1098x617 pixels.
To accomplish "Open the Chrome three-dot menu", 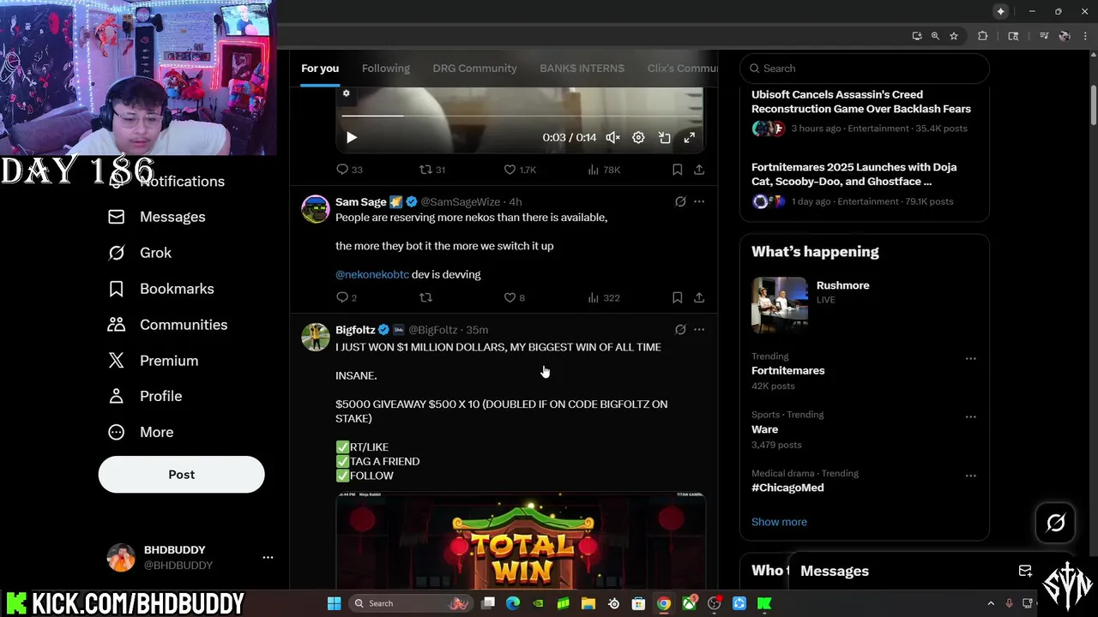I will tap(1085, 36).
